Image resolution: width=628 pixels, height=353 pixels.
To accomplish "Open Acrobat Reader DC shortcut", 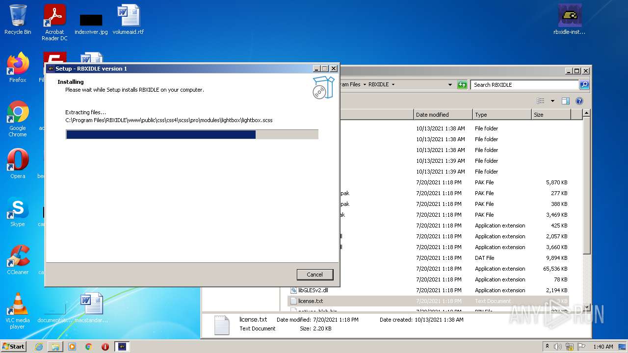I will [54, 23].
